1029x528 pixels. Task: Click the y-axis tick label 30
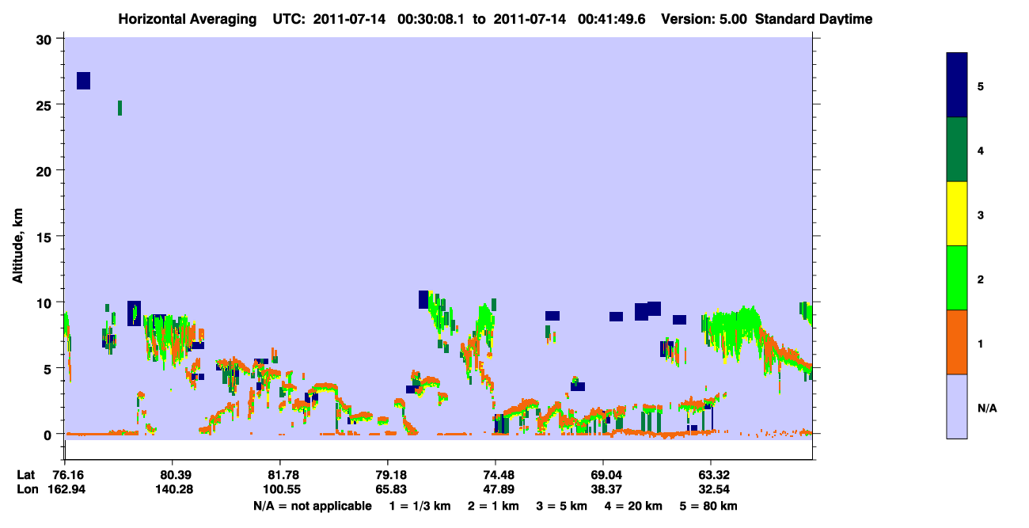click(x=45, y=40)
